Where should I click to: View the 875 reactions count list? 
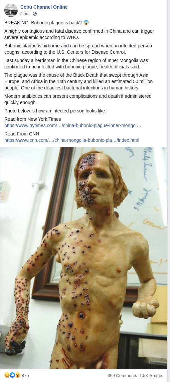[x=25, y=375]
